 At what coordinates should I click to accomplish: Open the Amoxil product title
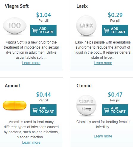(x=12, y=86)
